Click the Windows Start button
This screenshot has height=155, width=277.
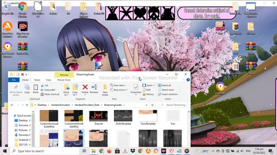[5, 151]
